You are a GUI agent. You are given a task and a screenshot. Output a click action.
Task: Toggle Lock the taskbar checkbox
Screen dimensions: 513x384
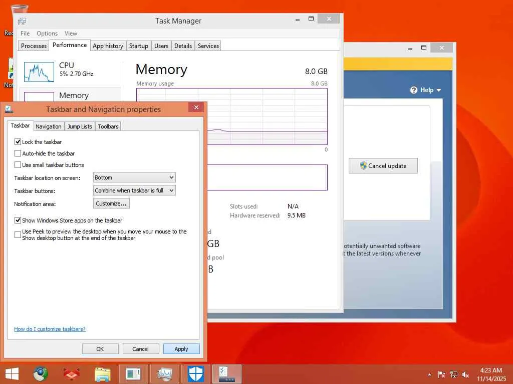click(18, 141)
